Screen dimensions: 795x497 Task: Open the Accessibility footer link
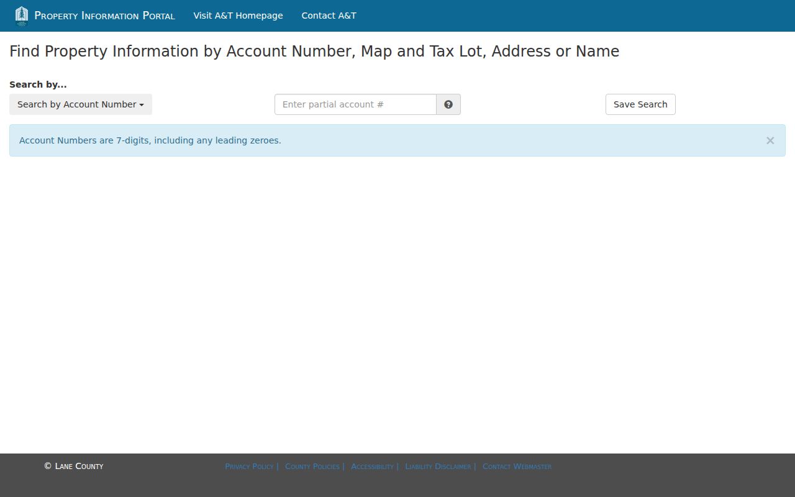(x=372, y=467)
